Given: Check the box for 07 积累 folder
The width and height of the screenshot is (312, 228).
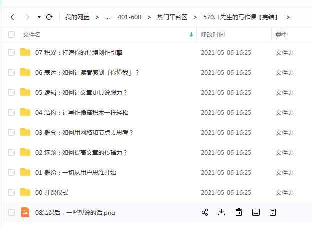Looking at the screenshot, I should tap(11, 53).
